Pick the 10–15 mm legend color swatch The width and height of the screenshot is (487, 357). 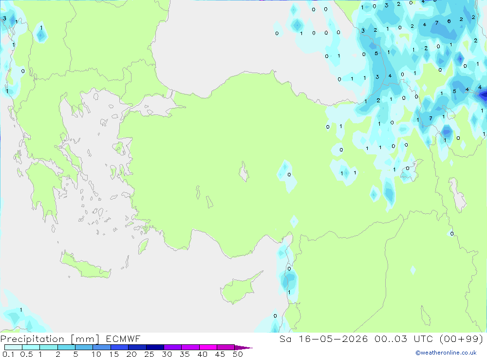click(102, 347)
